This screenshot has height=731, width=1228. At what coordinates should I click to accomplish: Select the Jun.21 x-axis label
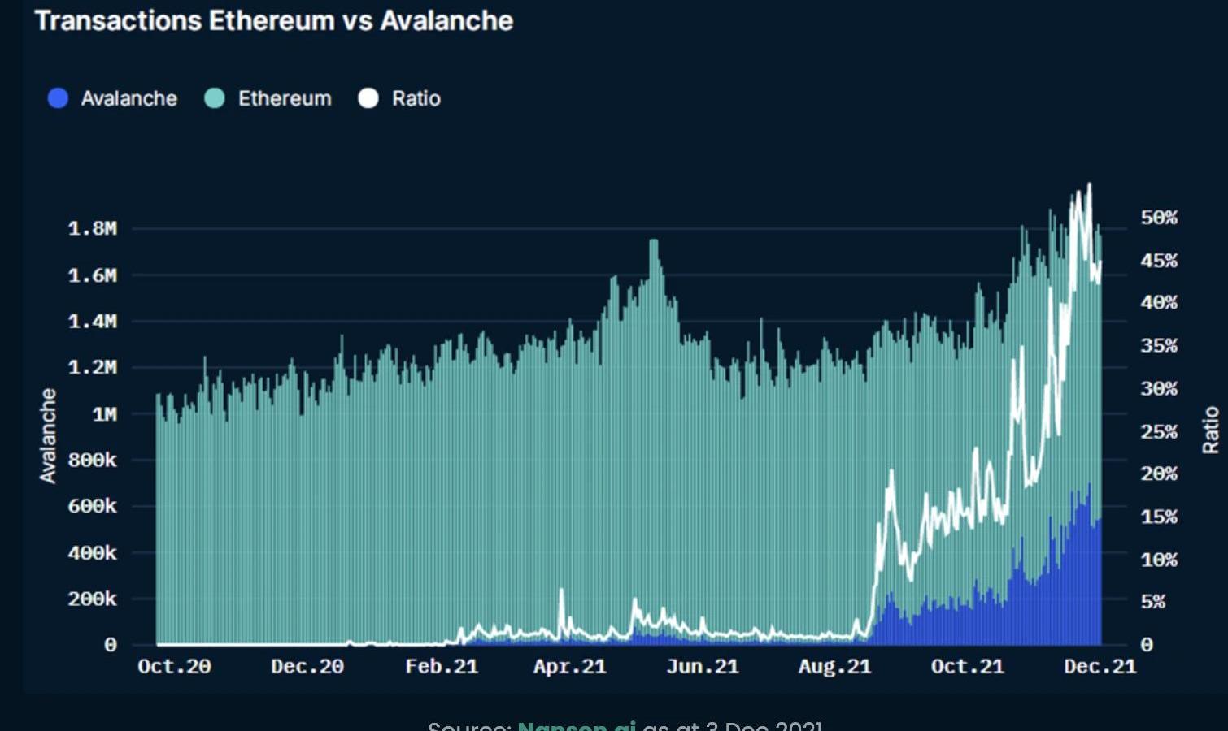point(702,667)
